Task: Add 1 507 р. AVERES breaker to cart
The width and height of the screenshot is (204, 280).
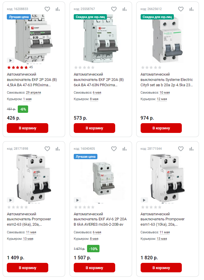Action: (x=94, y=268)
